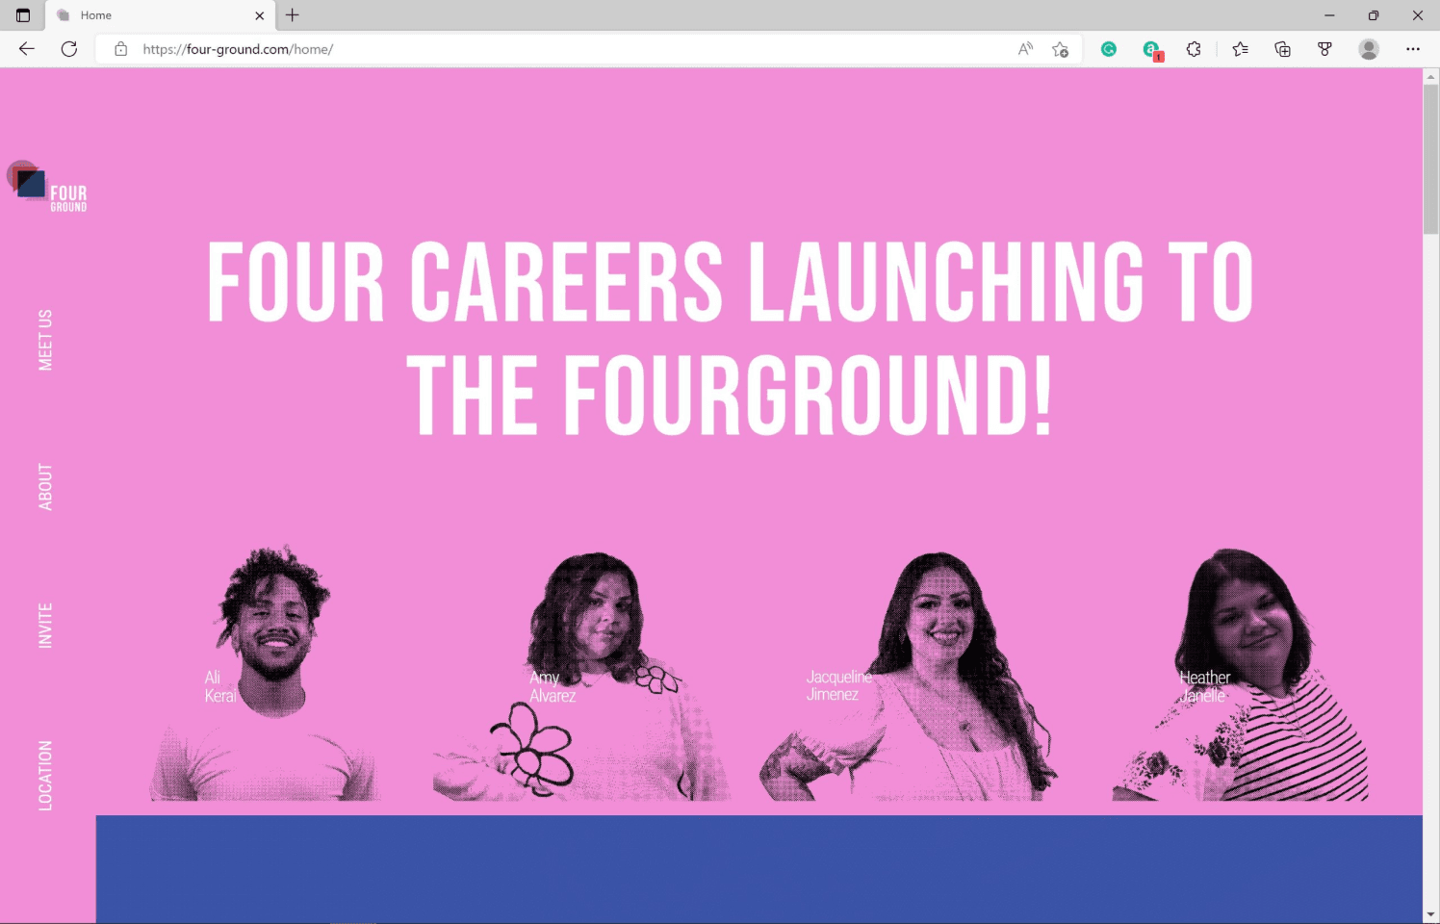Image resolution: width=1440 pixels, height=924 pixels.
Task: Add this page to favorites
Action: (x=1061, y=49)
